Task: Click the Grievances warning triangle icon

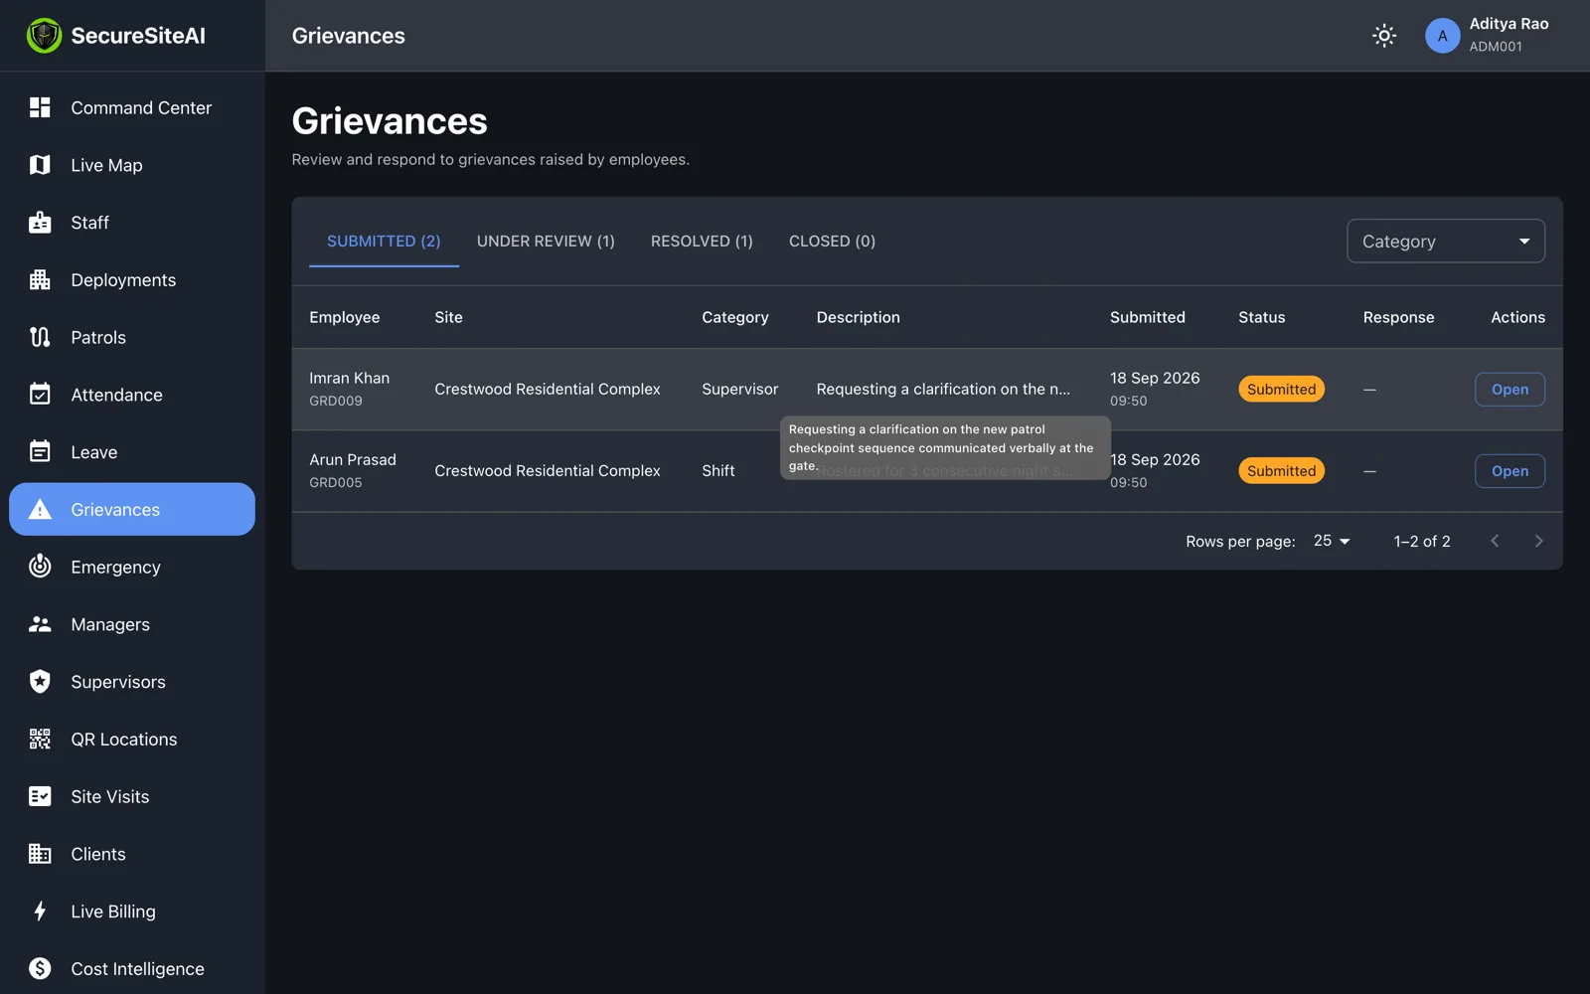Action: click(x=40, y=510)
